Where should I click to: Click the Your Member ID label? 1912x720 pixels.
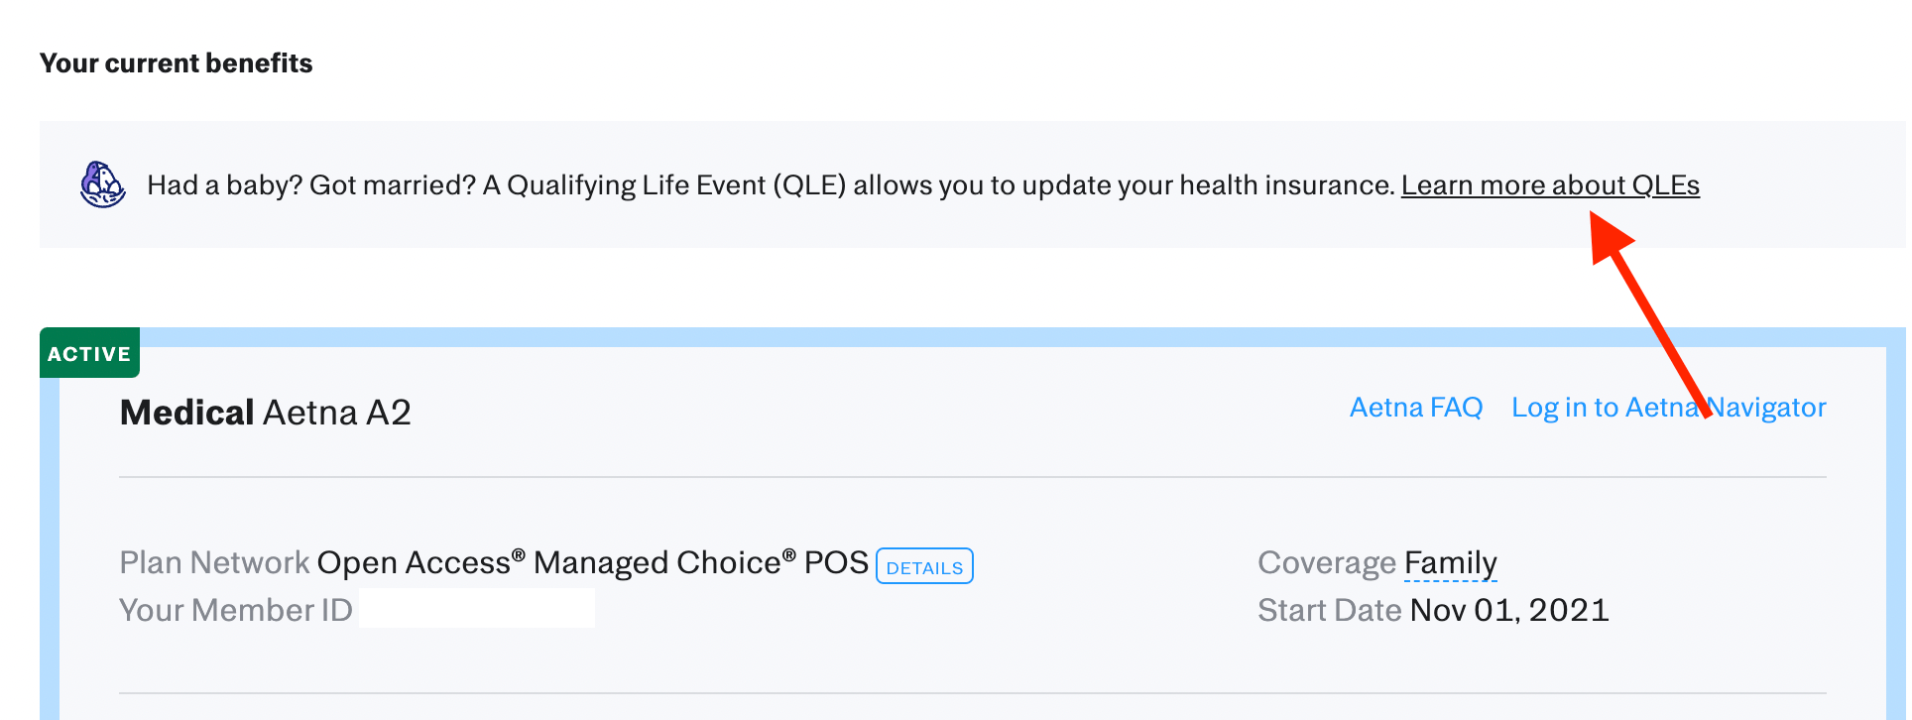[235, 610]
